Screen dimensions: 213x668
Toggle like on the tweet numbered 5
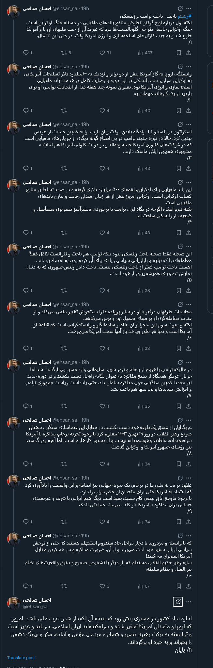(x=102, y=289)
